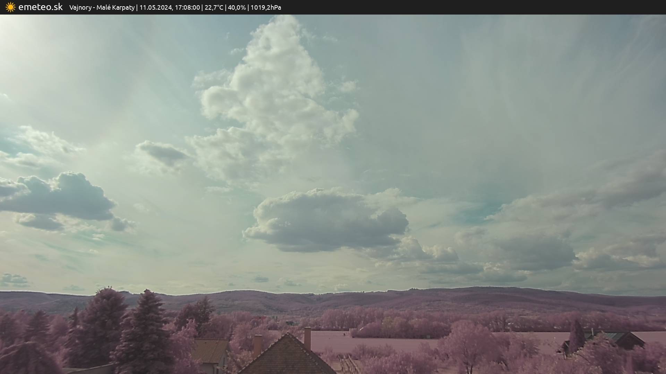This screenshot has width=666, height=374.
Task: Click the 1019,2hPa pressure reading
Action: 265,7
